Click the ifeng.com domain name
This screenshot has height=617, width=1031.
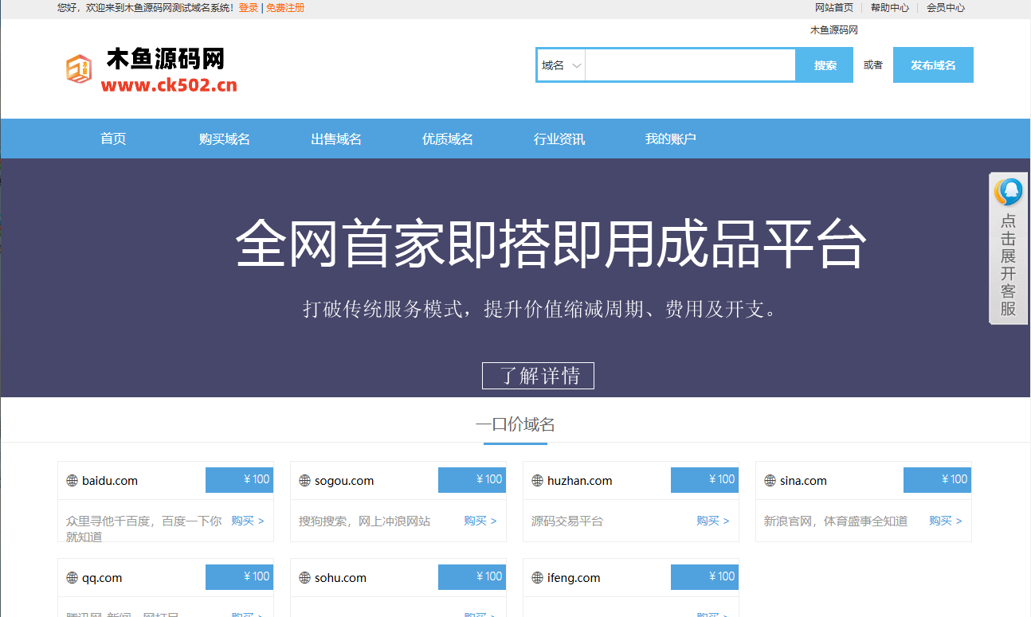pos(574,578)
